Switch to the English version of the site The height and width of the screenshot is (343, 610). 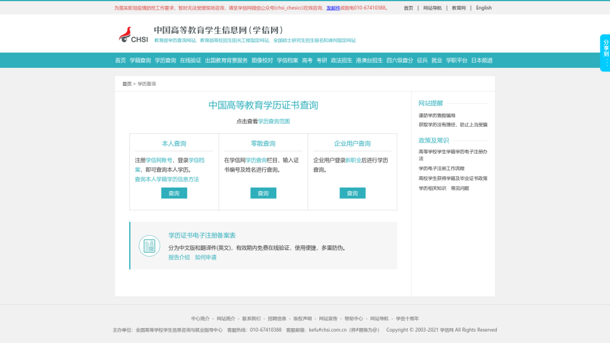[484, 8]
